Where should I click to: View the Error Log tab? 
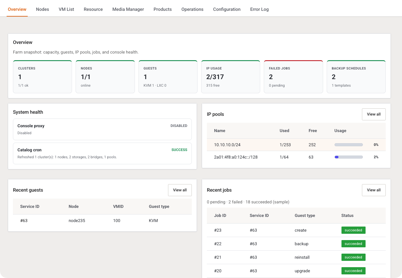(260, 9)
